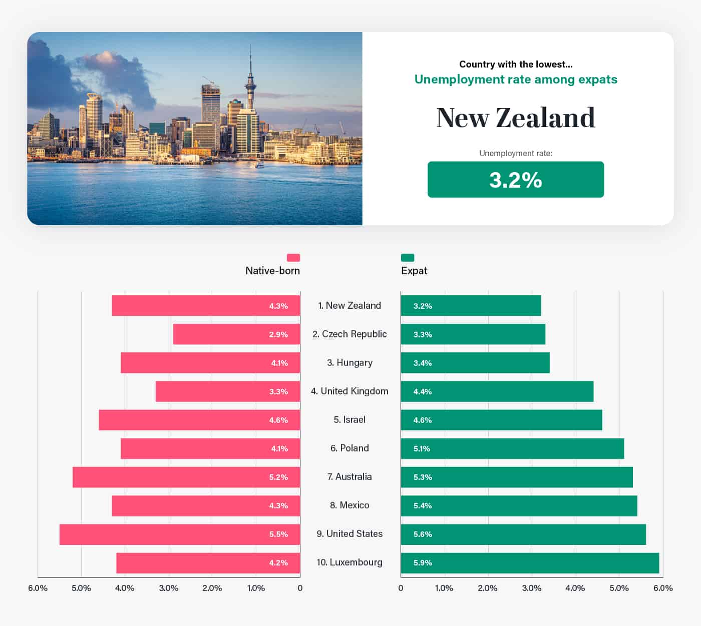Click Czech Republic's 3.3% expat bar
The image size is (701, 626).
coord(473,334)
